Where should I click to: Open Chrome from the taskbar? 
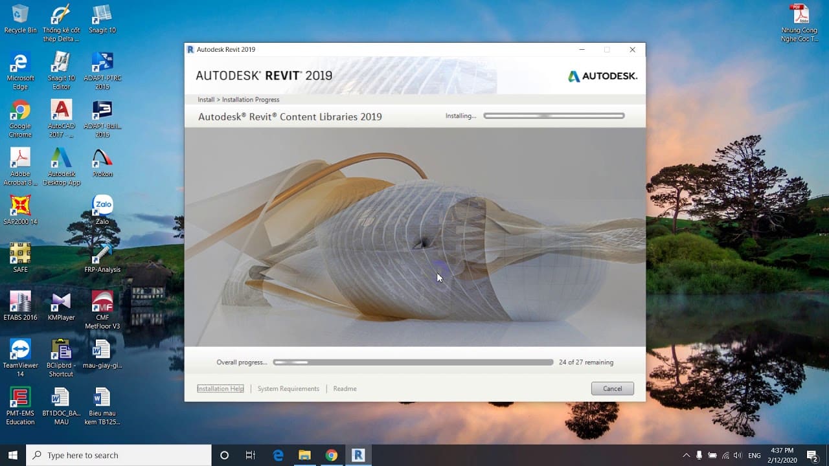pyautogui.click(x=331, y=455)
